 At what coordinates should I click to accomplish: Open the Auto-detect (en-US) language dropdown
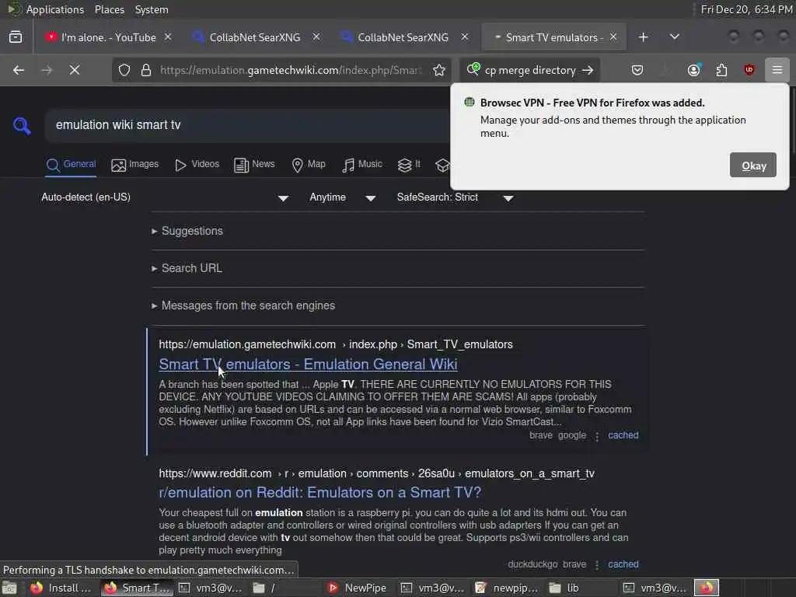(x=165, y=197)
